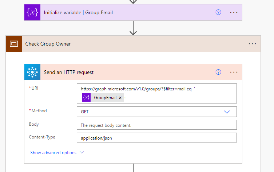Click the Initialize variable curly-brace icon
This screenshot has height=172, width=274.
(32, 12)
